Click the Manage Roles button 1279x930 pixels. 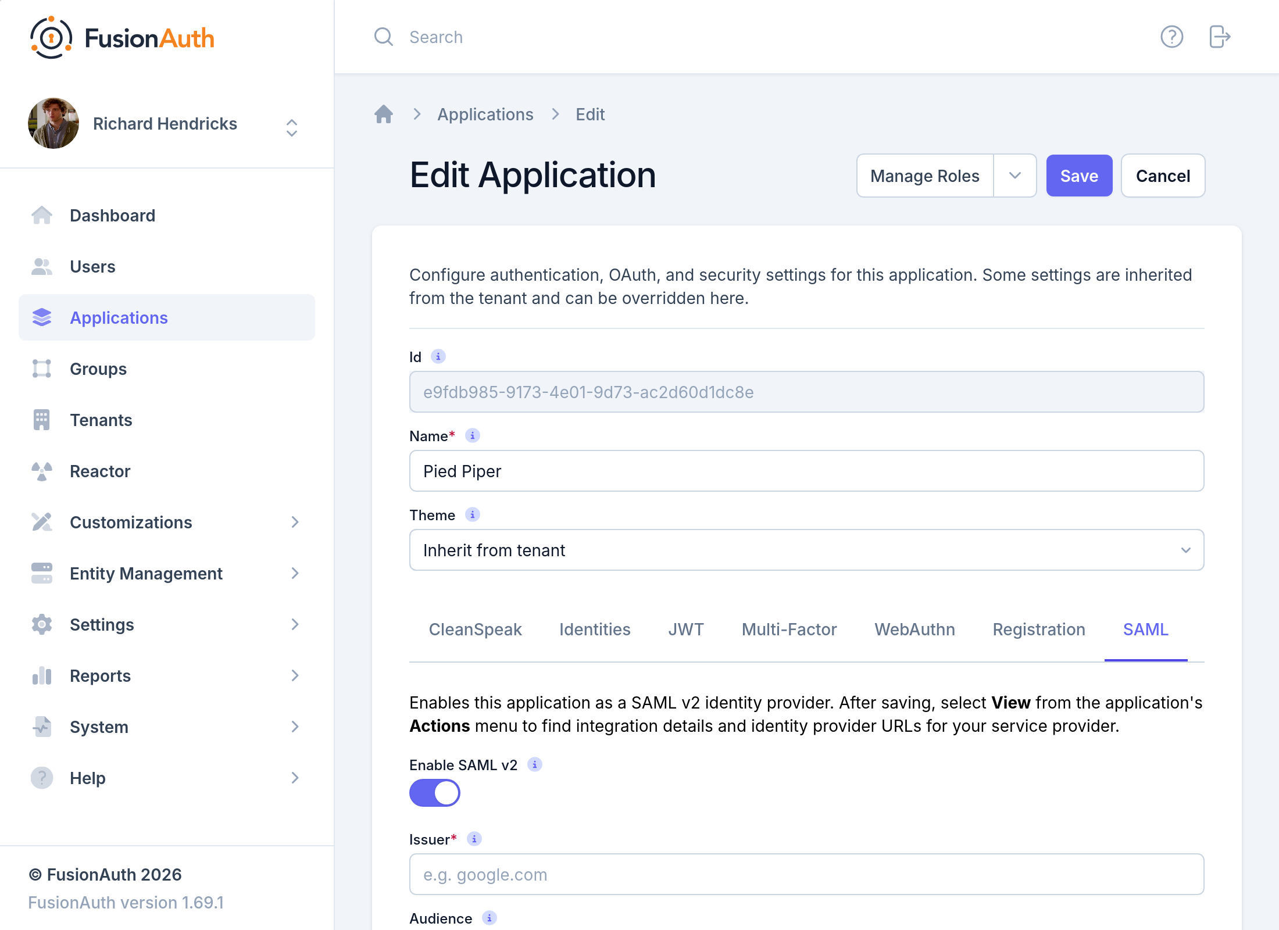coord(925,176)
